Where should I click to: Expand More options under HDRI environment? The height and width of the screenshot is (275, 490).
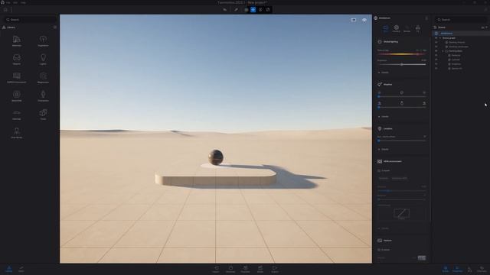click(384, 228)
